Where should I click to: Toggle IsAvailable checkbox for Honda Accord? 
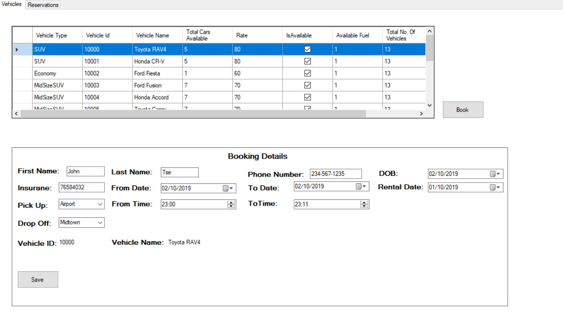tap(308, 97)
